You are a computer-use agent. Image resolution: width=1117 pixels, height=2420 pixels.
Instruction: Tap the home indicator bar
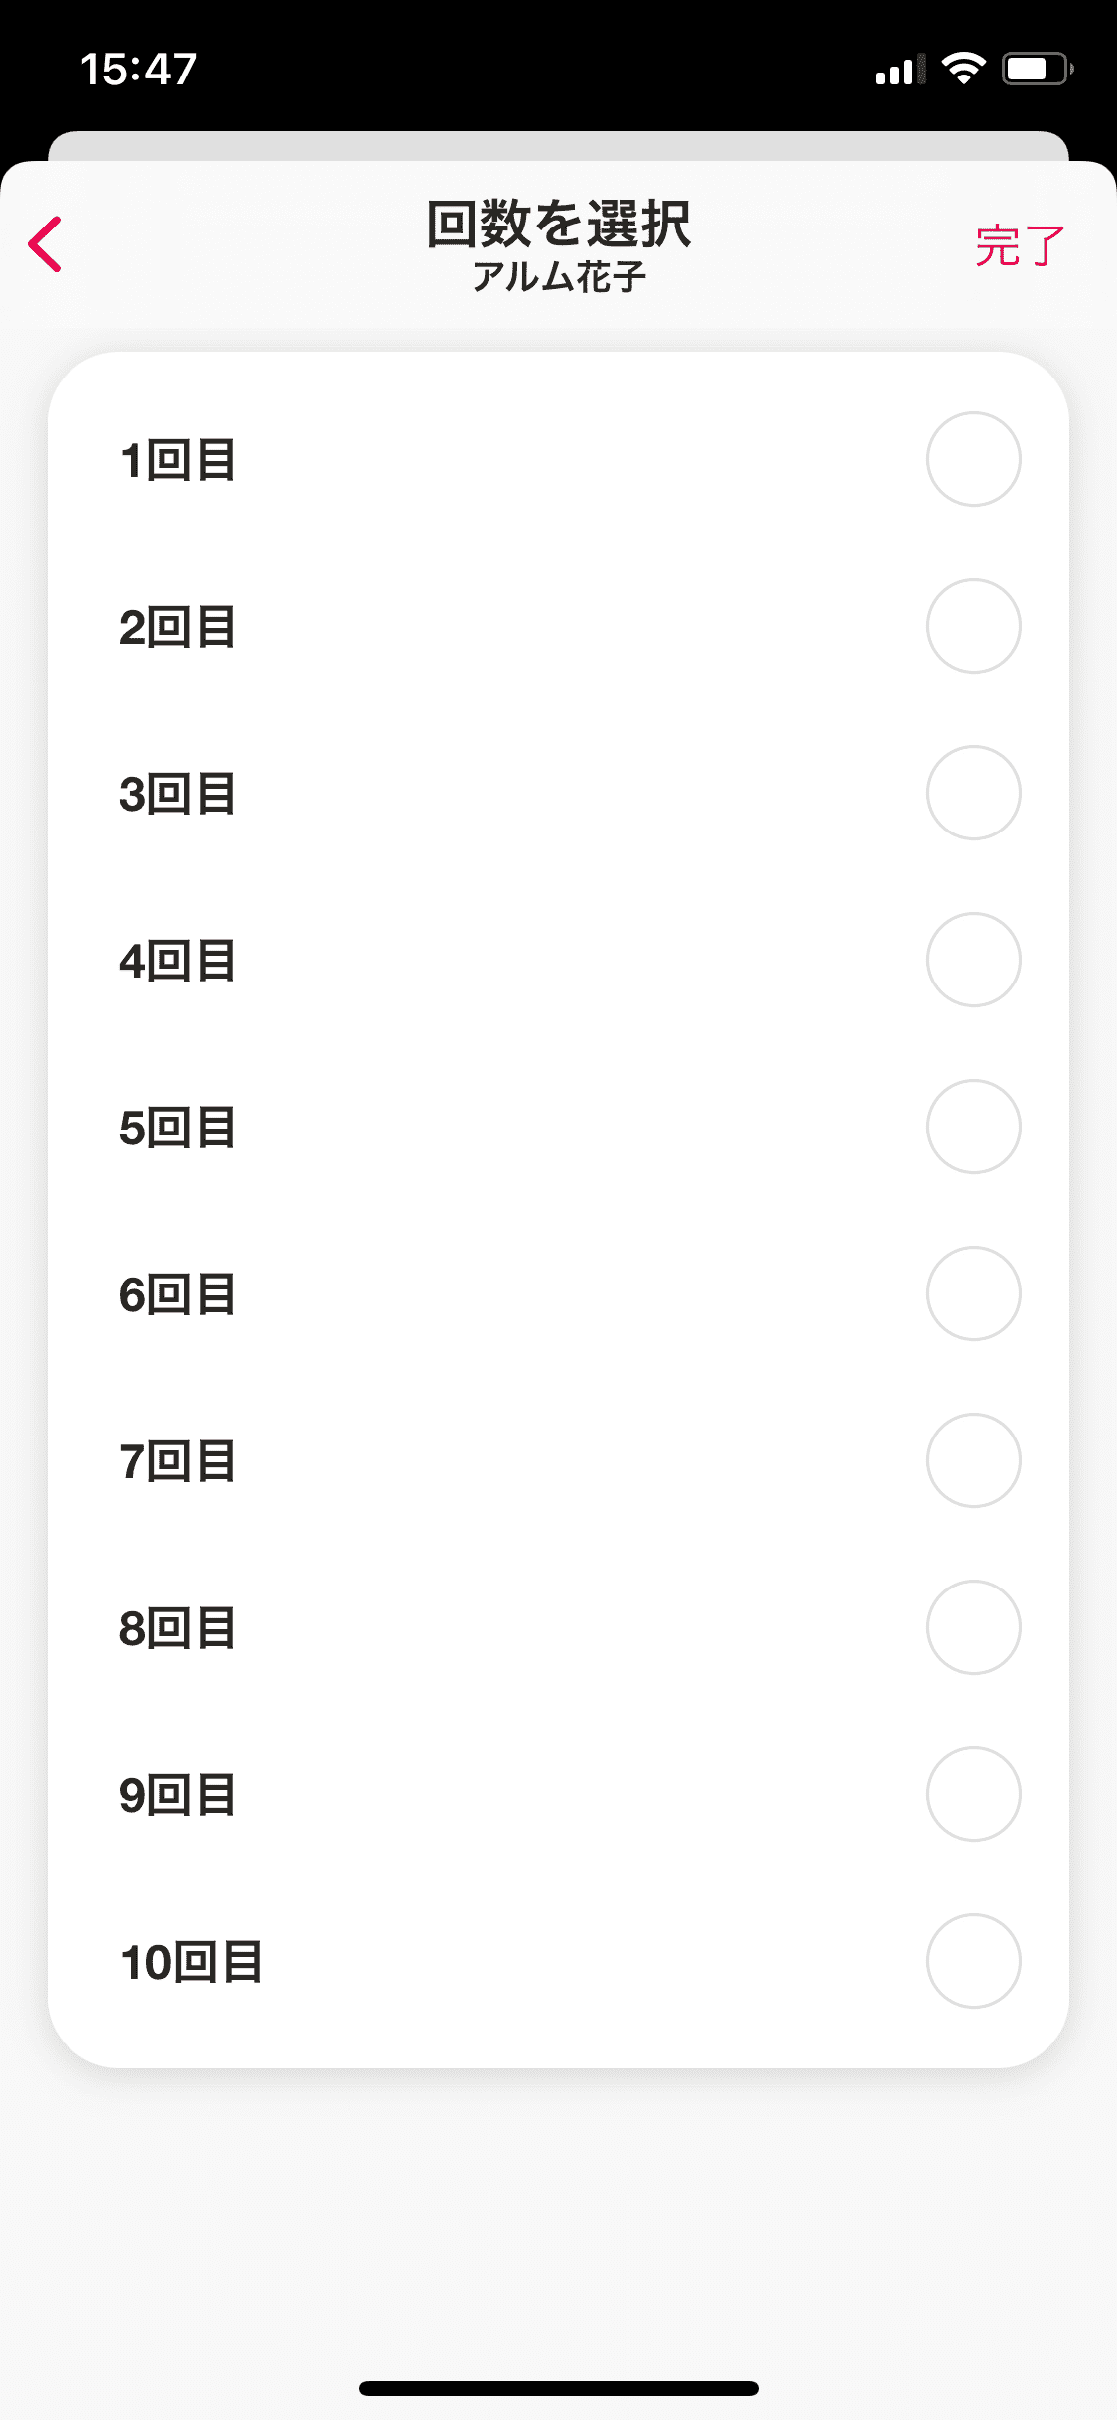558,2388
